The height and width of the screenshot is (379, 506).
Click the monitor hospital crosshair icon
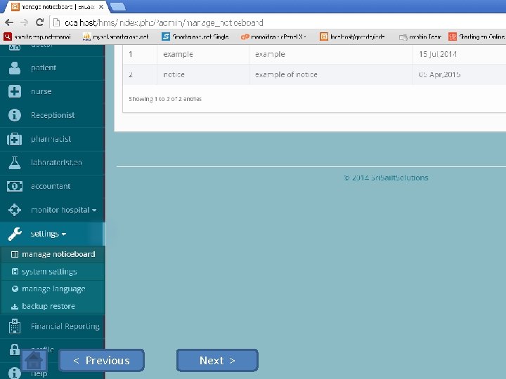(15, 210)
